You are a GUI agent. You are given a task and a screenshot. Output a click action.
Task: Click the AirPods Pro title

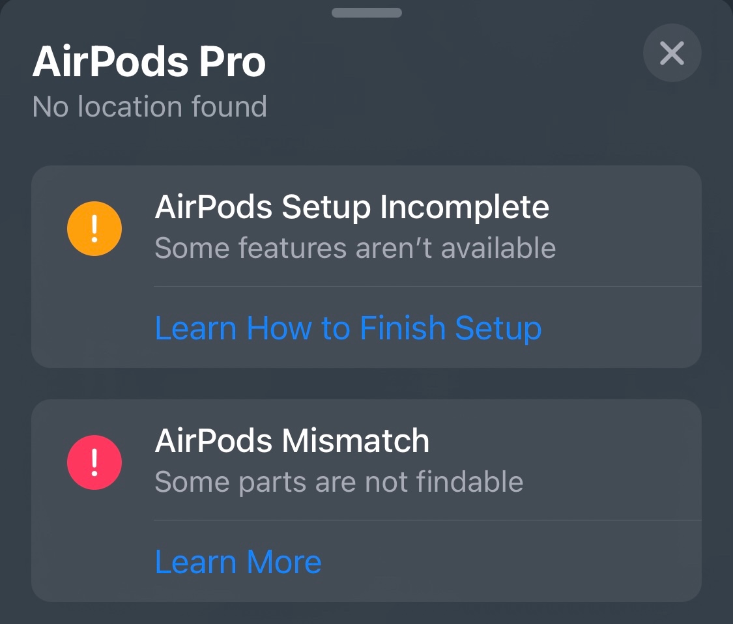[x=149, y=63]
